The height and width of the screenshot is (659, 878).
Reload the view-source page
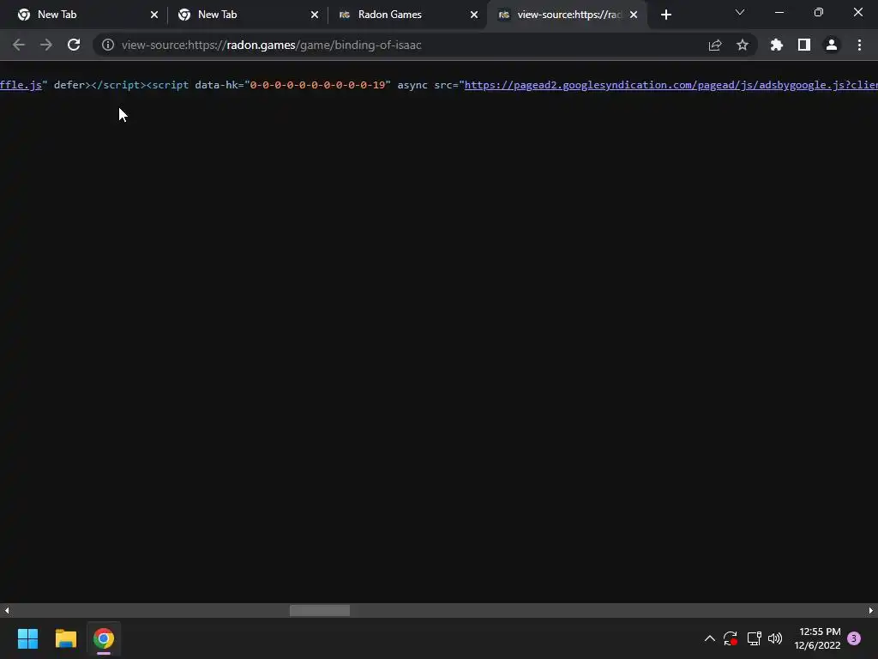[x=74, y=45]
